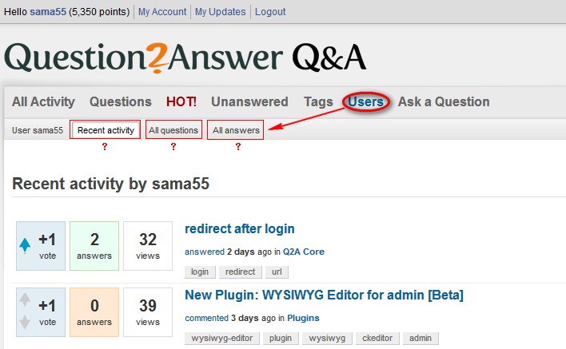Open the 'redirect after login' question

(240, 229)
